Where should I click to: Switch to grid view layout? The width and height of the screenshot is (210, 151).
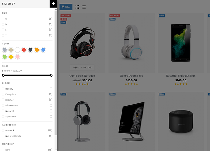tap(77, 7)
